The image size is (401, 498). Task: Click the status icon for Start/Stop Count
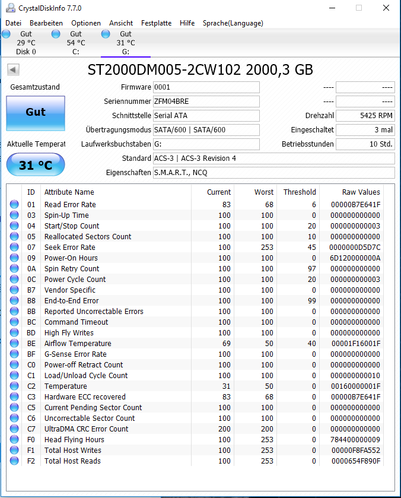coord(14,226)
